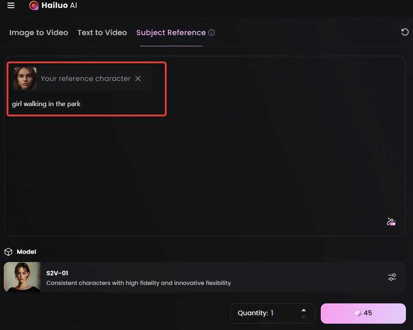This screenshot has height=330, width=413.
Task: Select the S2V-01 model portrait thumbnail
Action: 22,277
